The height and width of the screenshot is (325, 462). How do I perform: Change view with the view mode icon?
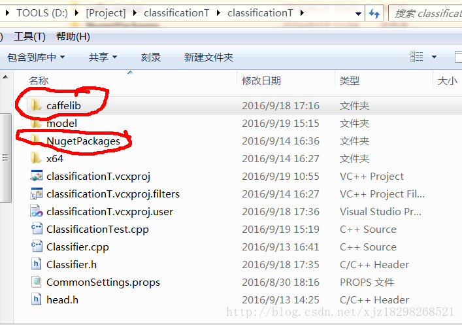point(417,57)
